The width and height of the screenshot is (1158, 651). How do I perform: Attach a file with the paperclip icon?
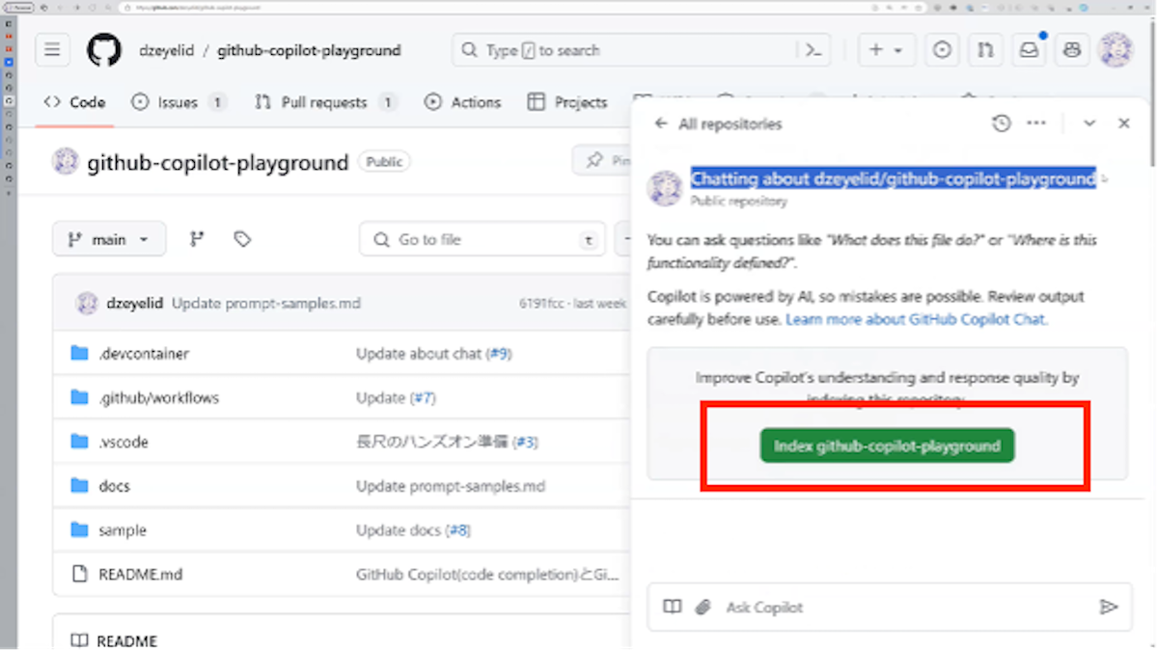click(703, 607)
